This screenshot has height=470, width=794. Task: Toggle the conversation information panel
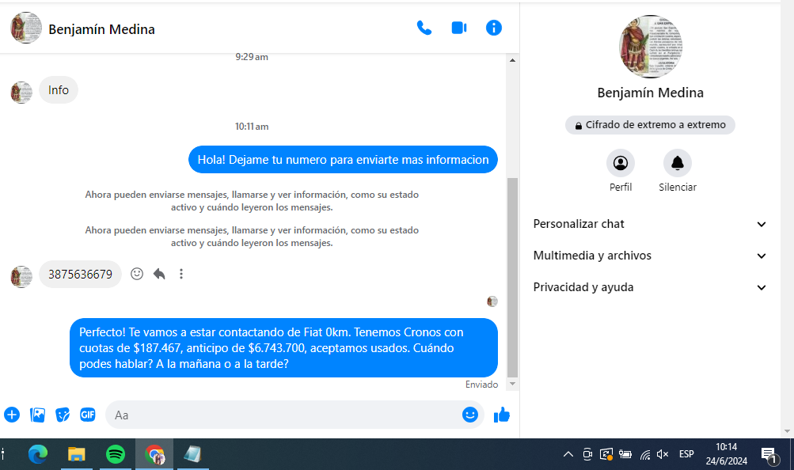494,28
